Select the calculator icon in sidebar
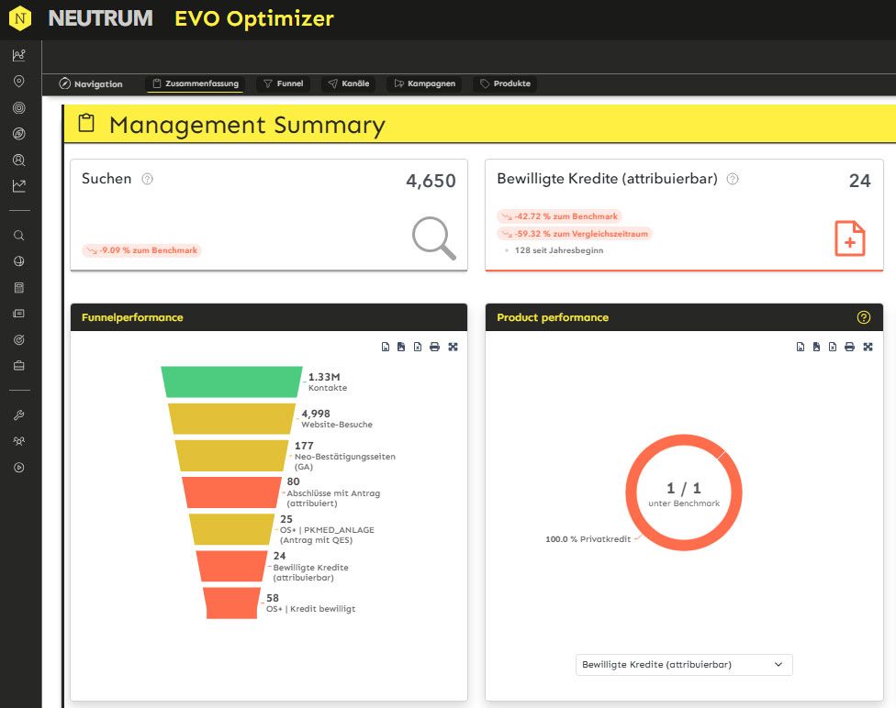 pyautogui.click(x=19, y=288)
